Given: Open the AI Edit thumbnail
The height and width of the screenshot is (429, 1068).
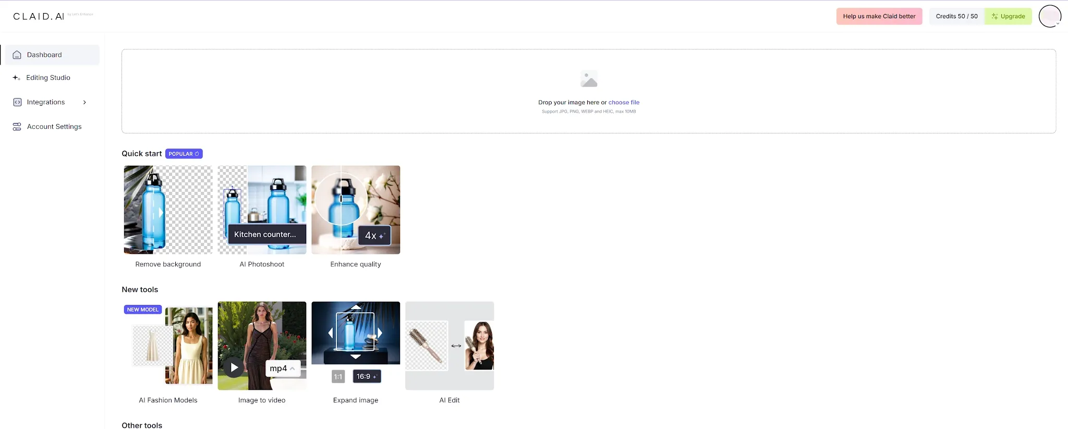Looking at the screenshot, I should coord(450,346).
